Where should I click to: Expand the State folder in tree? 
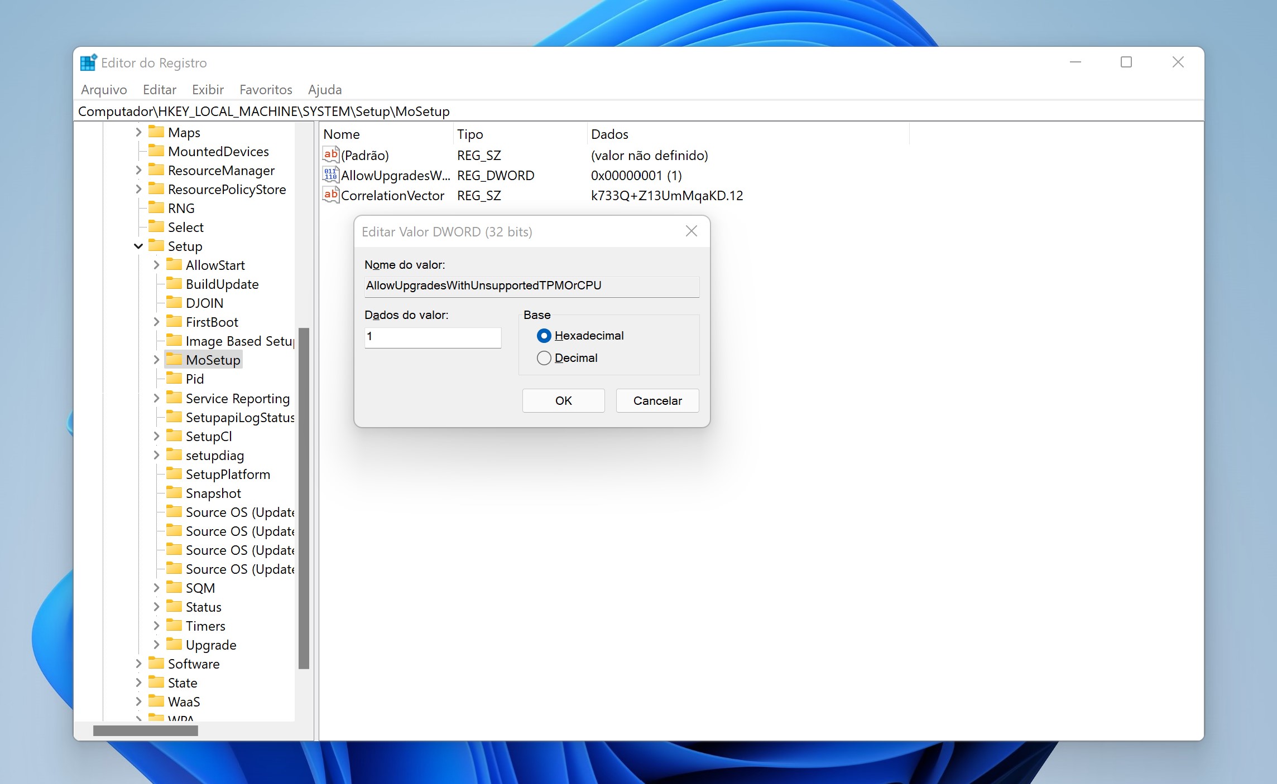[137, 683]
